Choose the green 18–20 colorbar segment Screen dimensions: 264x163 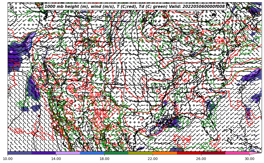[116, 153]
